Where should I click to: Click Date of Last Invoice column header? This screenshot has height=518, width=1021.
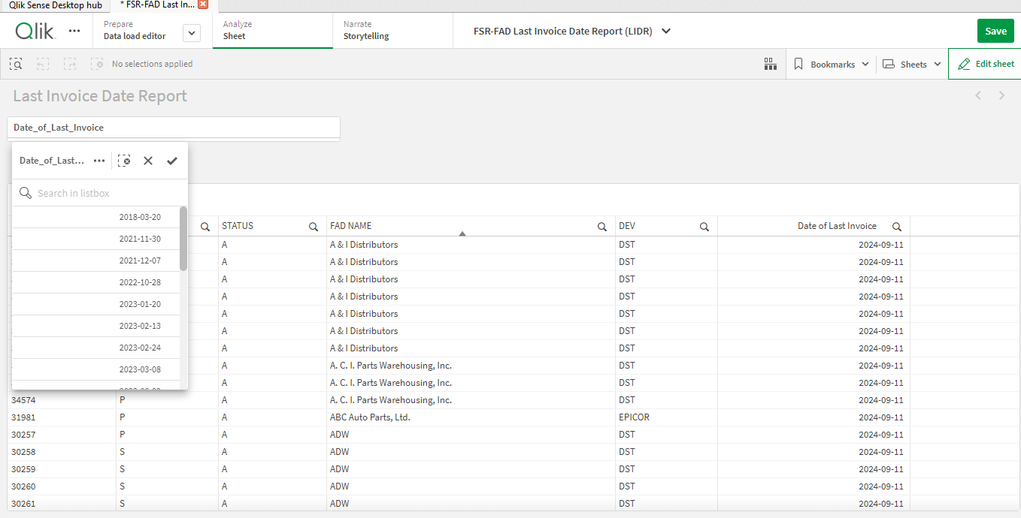[837, 226]
